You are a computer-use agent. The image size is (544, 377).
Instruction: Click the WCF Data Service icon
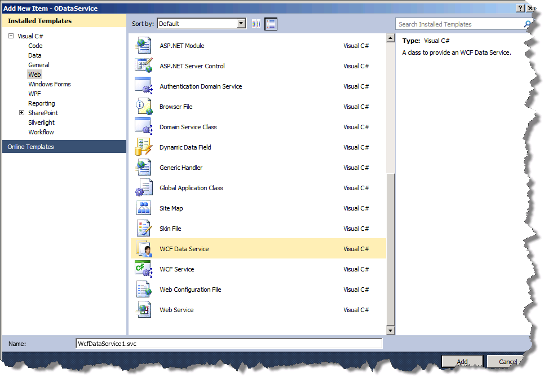(144, 248)
